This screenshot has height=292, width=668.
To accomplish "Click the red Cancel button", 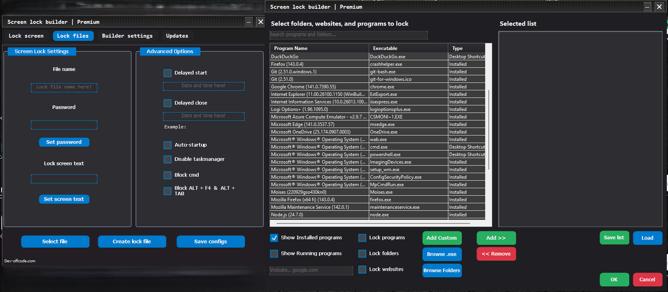I will coord(648,279).
